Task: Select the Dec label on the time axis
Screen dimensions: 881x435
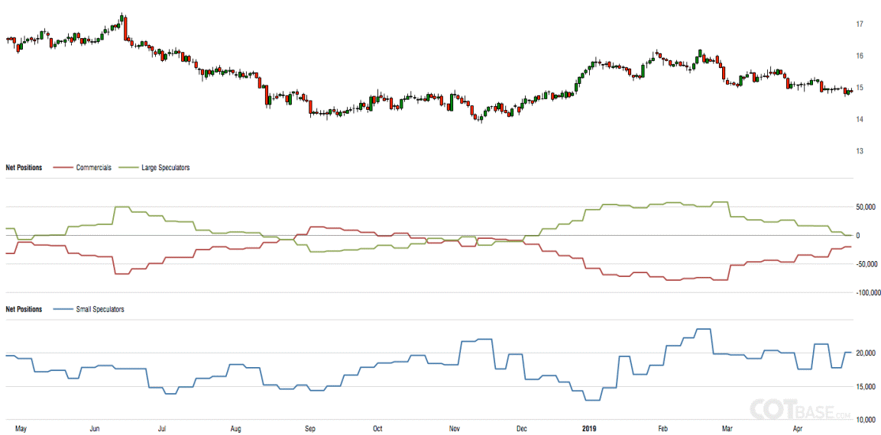Action: 521,429
